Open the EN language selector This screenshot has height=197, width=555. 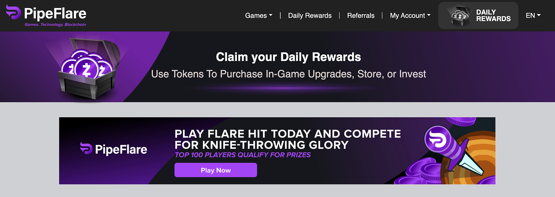(x=533, y=15)
